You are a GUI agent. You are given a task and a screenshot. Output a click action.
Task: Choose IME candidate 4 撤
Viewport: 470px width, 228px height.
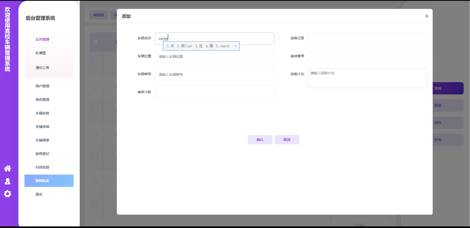pos(209,46)
